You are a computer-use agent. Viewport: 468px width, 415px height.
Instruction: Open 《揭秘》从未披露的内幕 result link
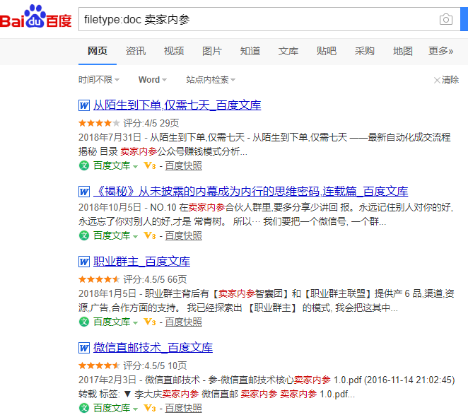(251, 192)
